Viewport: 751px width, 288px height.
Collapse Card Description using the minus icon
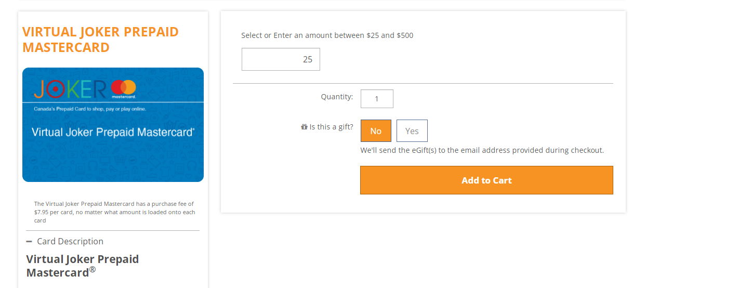tap(29, 241)
